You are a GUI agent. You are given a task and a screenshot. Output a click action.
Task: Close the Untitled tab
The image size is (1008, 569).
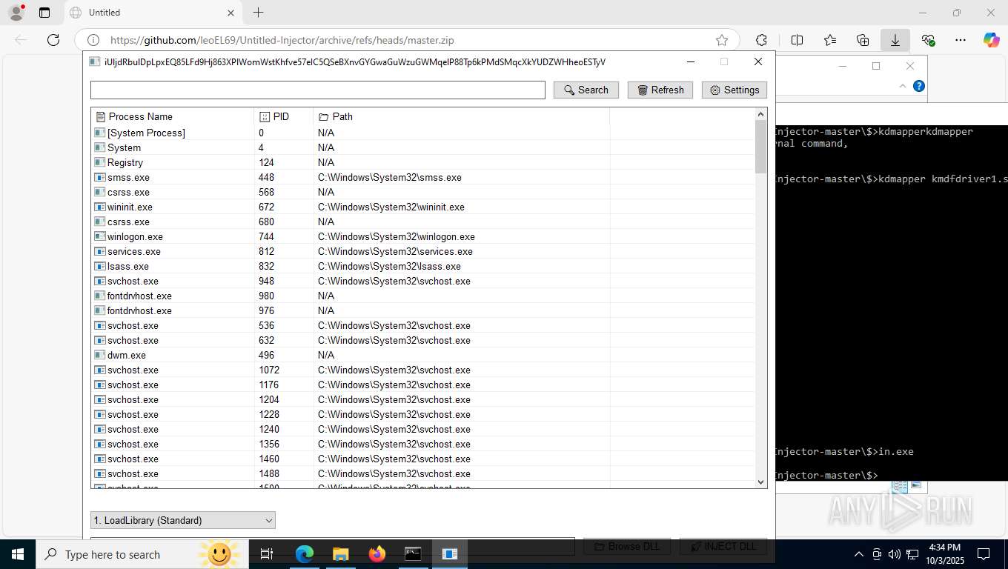click(x=231, y=13)
